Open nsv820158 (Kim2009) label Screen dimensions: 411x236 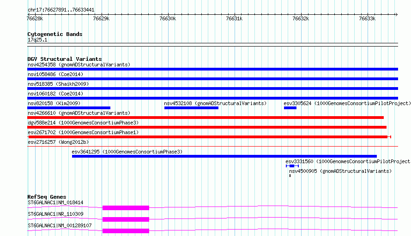point(54,103)
